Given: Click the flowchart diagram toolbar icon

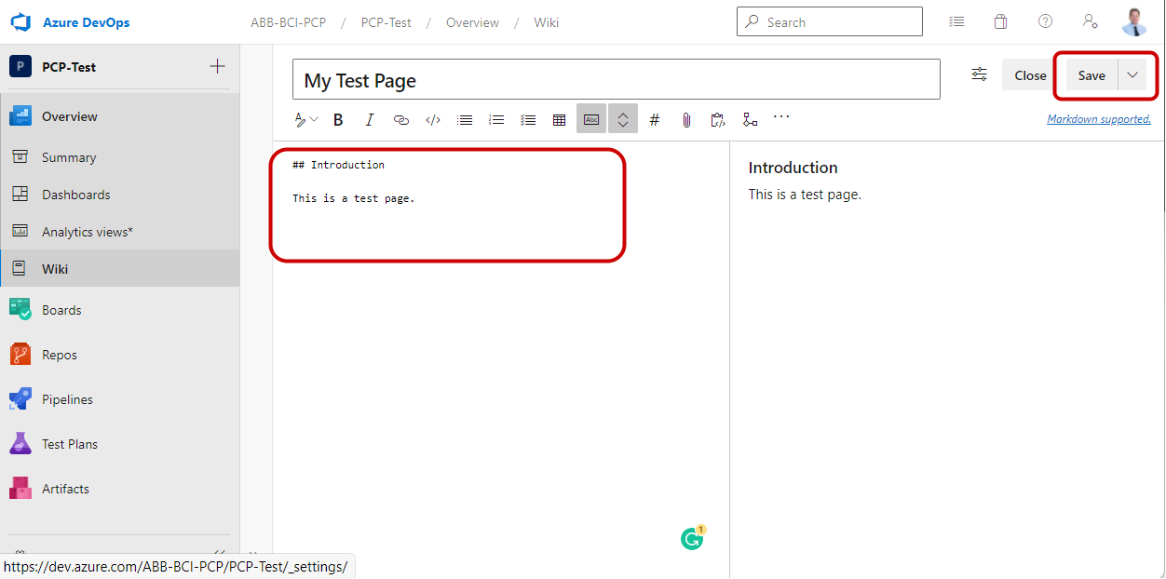Looking at the screenshot, I should pos(750,119).
